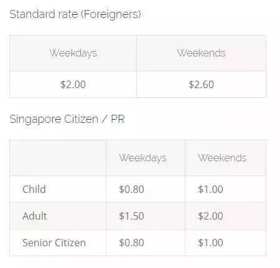This screenshot has height=268, width=280.
Task: Select the Weekdays column header in the citizen table
Action: (142, 158)
